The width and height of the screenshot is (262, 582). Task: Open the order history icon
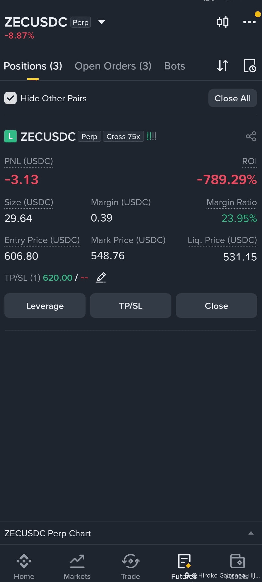249,66
